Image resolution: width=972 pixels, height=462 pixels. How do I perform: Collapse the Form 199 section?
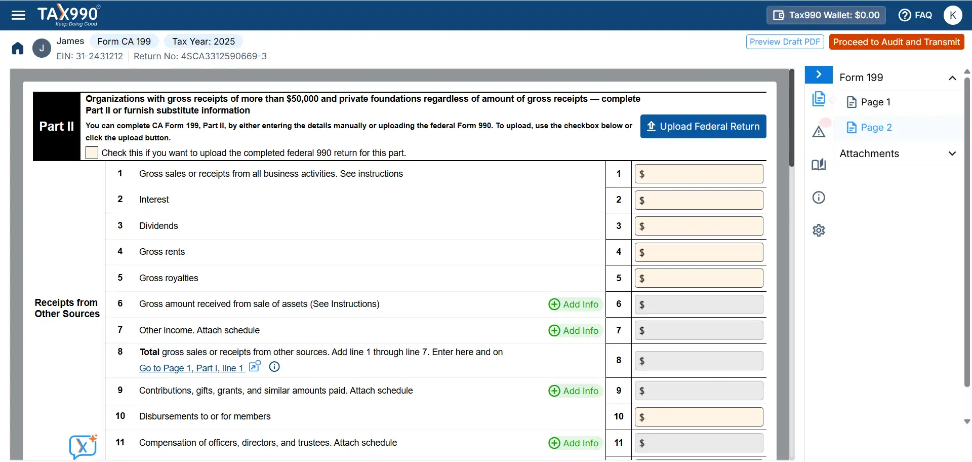point(952,78)
